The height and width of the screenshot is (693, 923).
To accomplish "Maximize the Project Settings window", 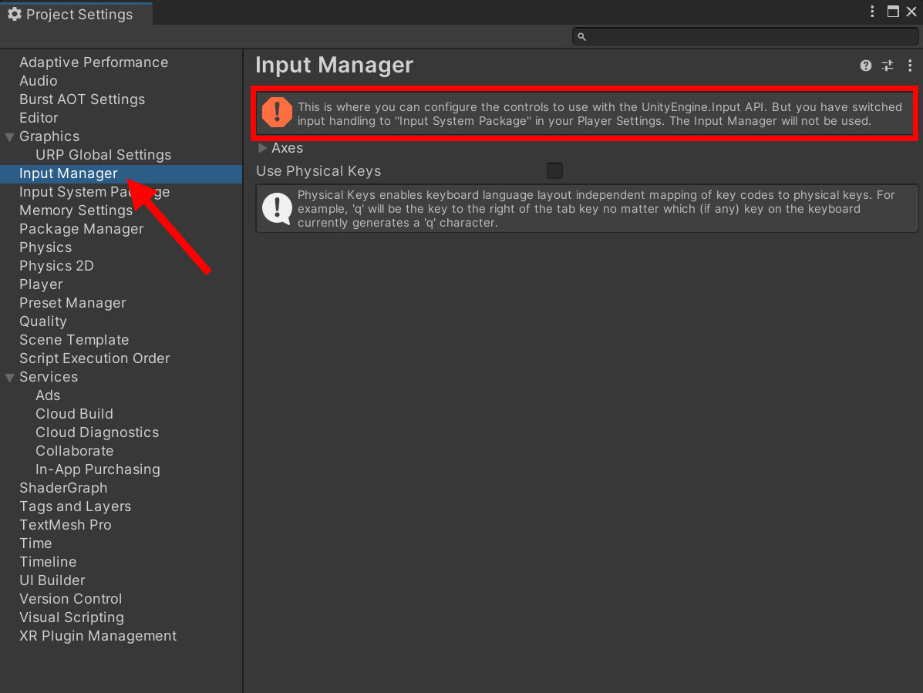I will click(x=893, y=11).
